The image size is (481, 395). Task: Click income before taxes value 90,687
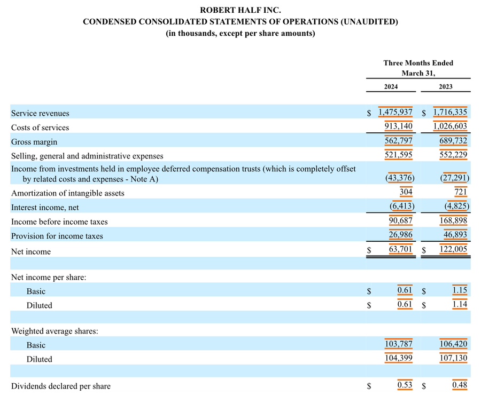[x=401, y=220]
